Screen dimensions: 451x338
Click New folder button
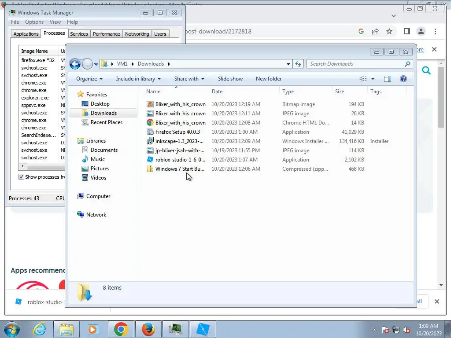[x=269, y=79]
